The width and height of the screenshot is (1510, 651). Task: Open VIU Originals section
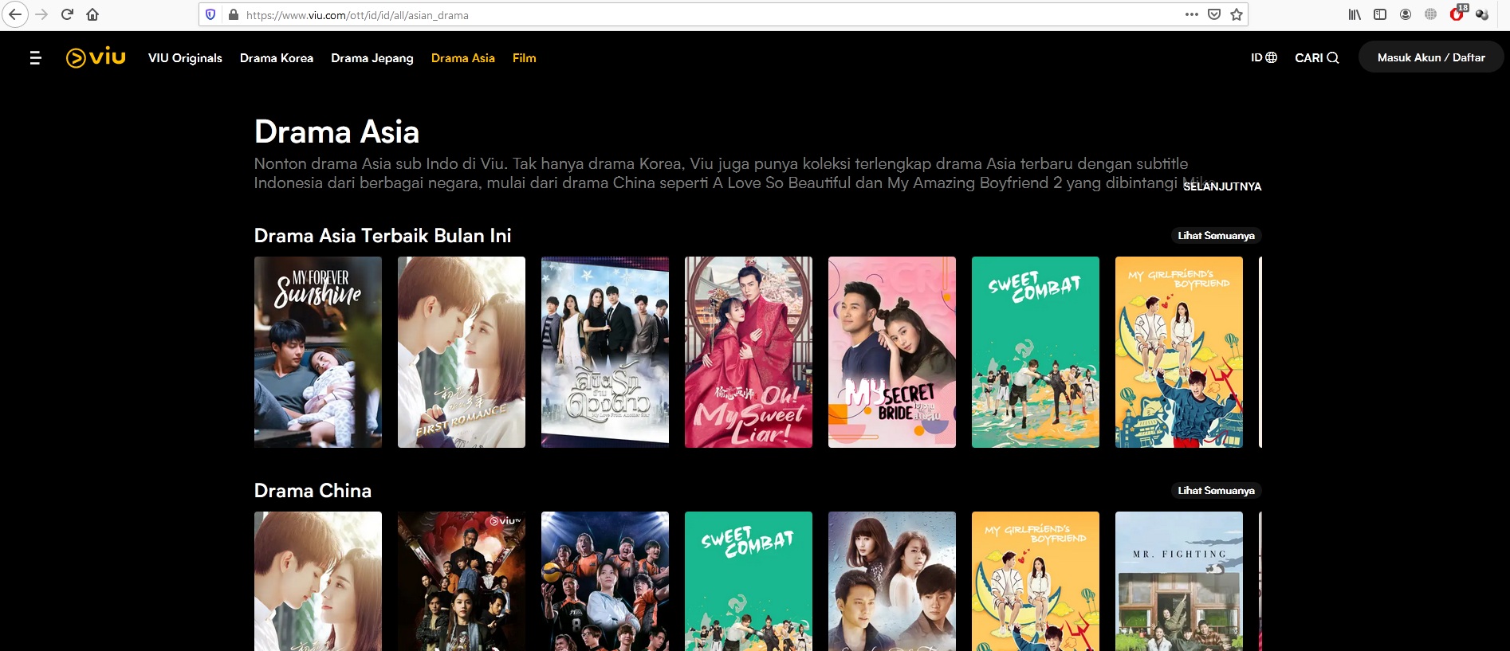(x=185, y=58)
